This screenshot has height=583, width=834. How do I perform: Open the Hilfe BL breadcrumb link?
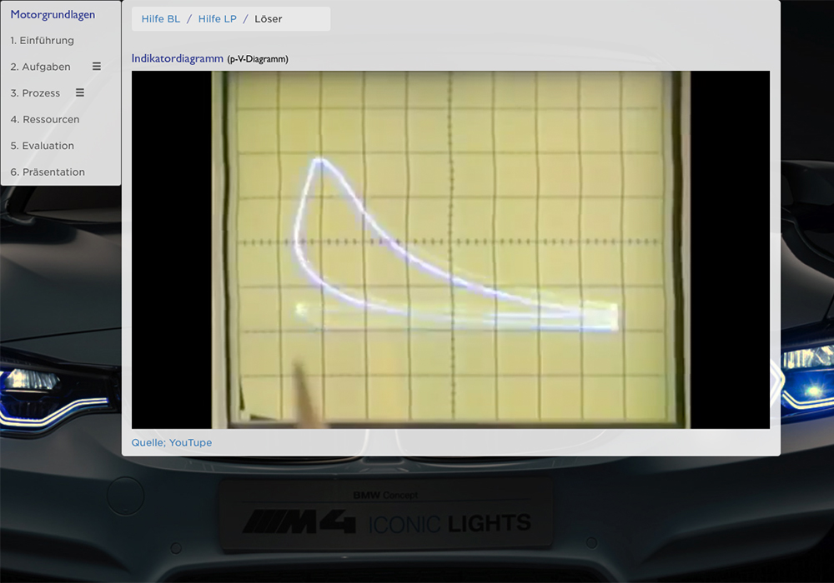click(x=161, y=19)
